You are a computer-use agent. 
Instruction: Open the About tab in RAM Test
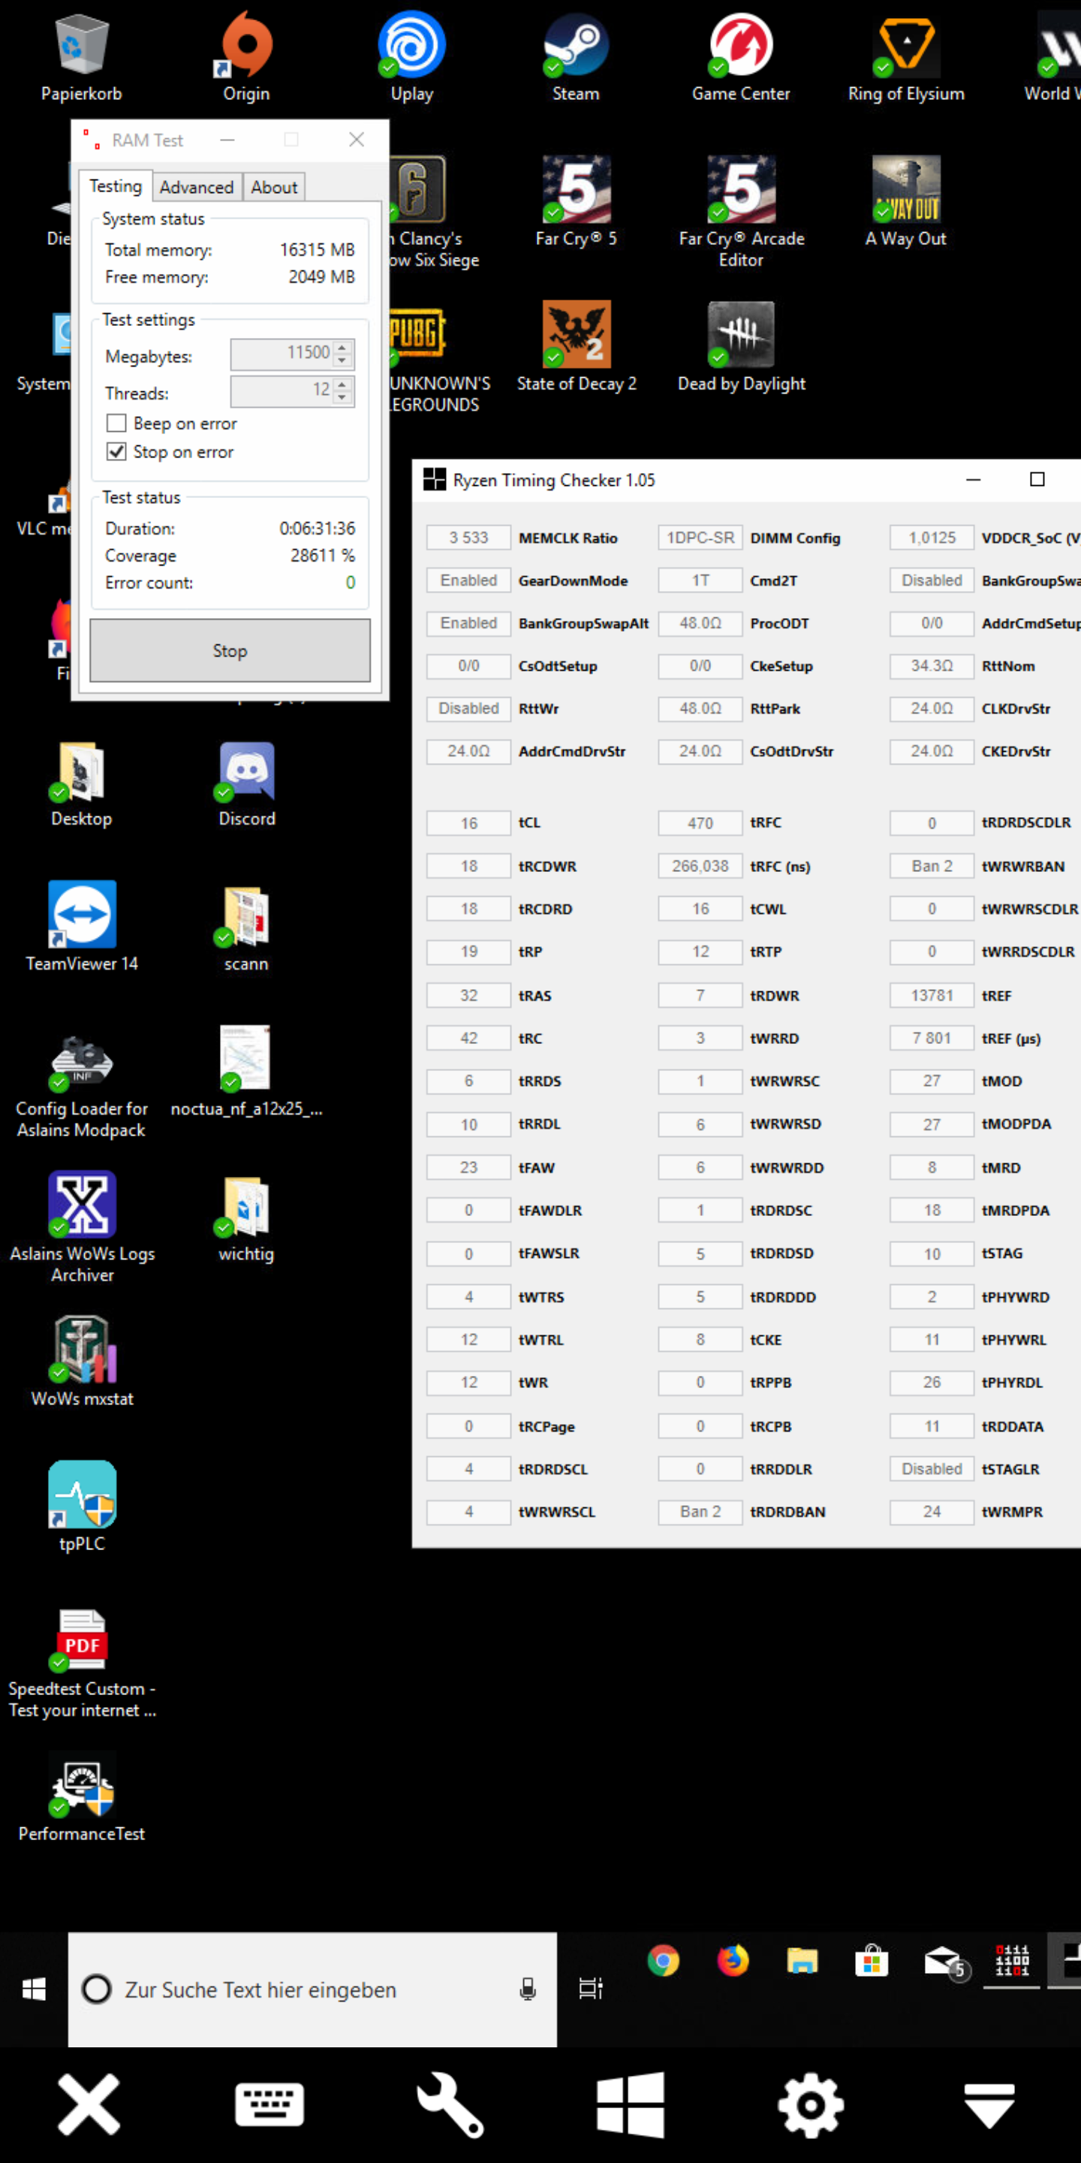point(273,187)
